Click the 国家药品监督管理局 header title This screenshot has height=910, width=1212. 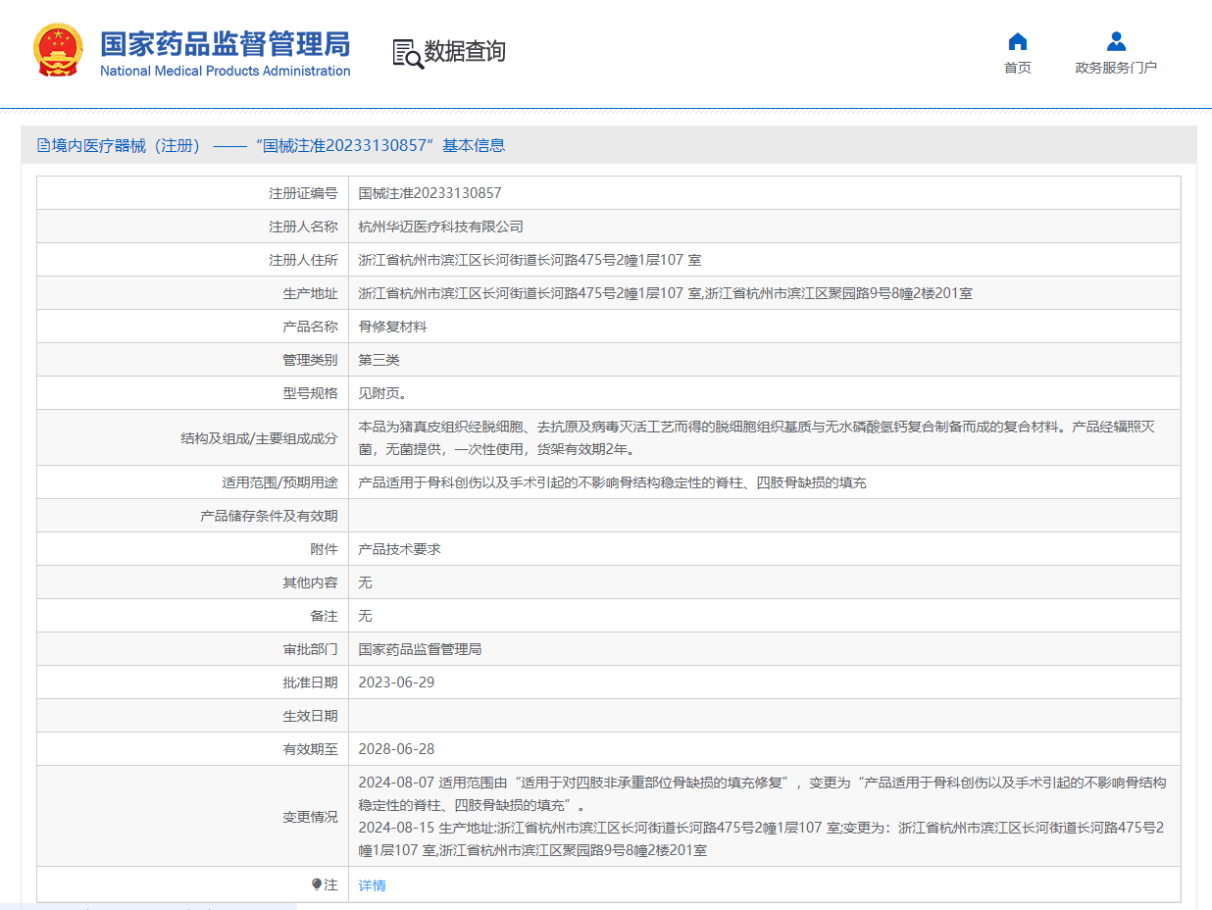tap(225, 44)
